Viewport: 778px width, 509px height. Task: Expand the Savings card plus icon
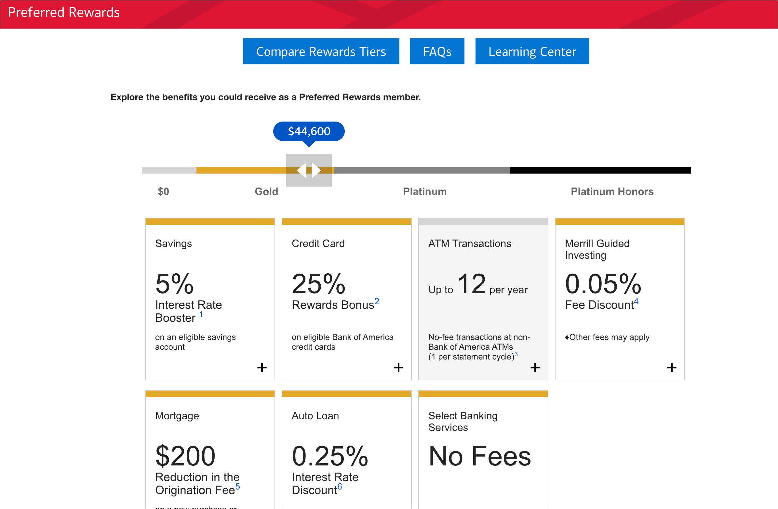(x=262, y=368)
